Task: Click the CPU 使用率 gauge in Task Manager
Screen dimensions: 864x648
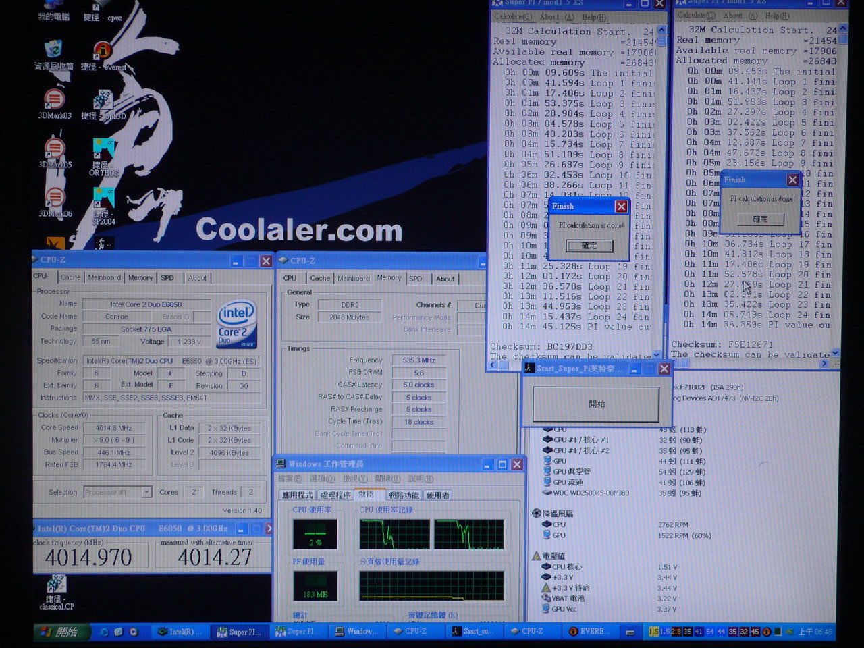Action: (x=315, y=535)
